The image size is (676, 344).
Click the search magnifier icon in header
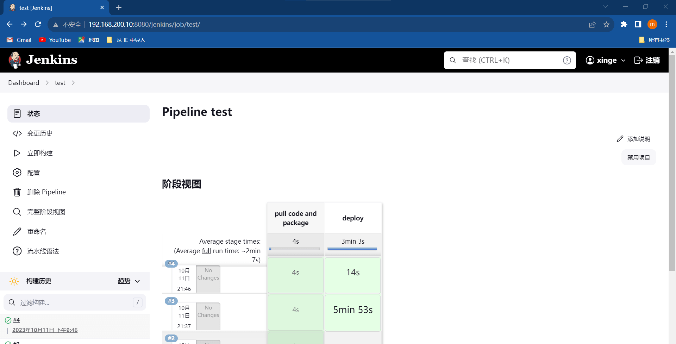click(453, 60)
